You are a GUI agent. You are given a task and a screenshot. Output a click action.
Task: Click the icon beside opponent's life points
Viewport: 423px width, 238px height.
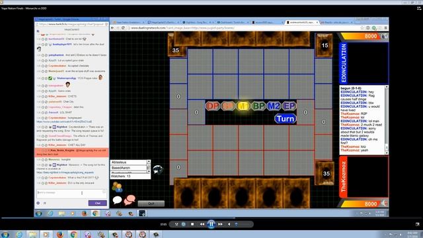point(384,36)
